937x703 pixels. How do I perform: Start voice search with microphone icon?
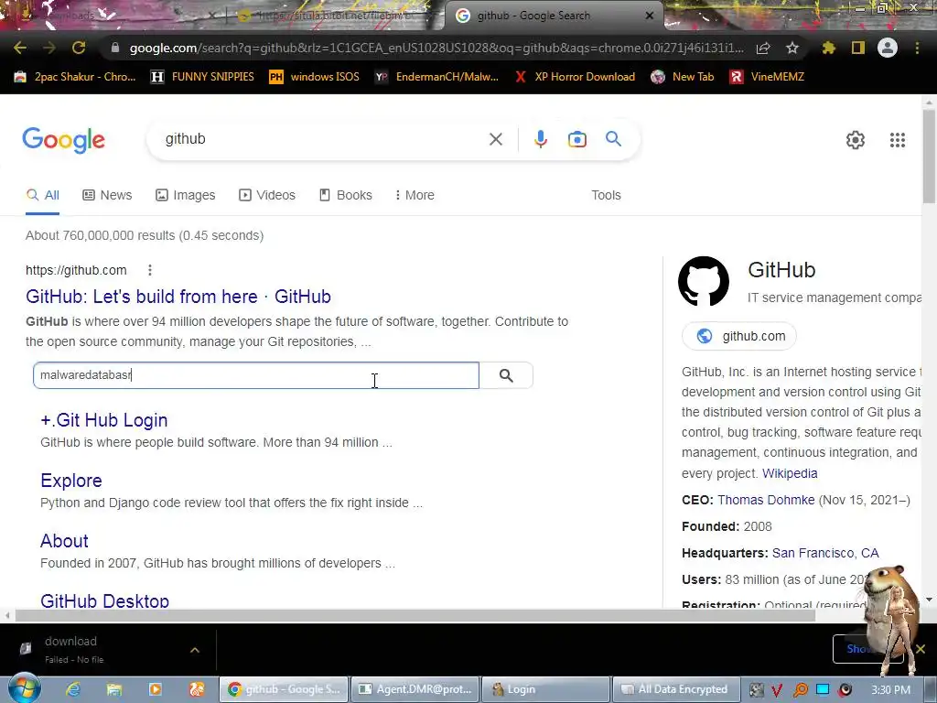(x=540, y=139)
